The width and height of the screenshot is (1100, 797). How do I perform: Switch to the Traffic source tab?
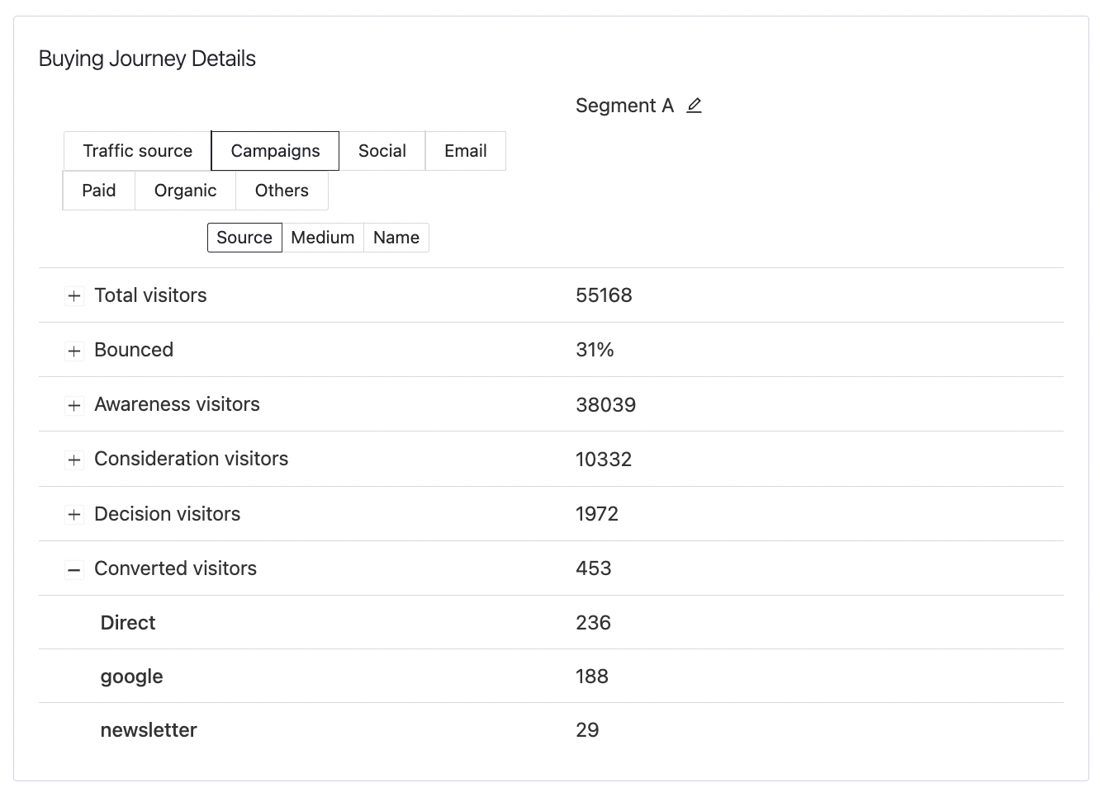[x=137, y=151]
